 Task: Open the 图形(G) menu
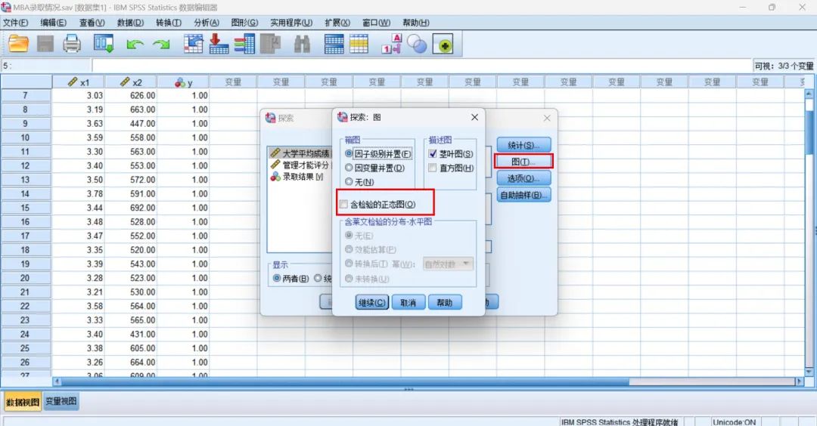pyautogui.click(x=244, y=23)
